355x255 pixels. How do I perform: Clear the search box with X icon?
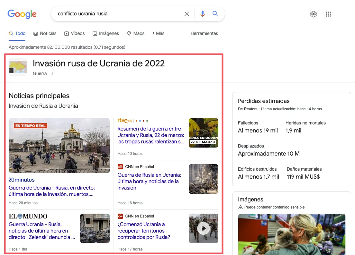[187, 14]
